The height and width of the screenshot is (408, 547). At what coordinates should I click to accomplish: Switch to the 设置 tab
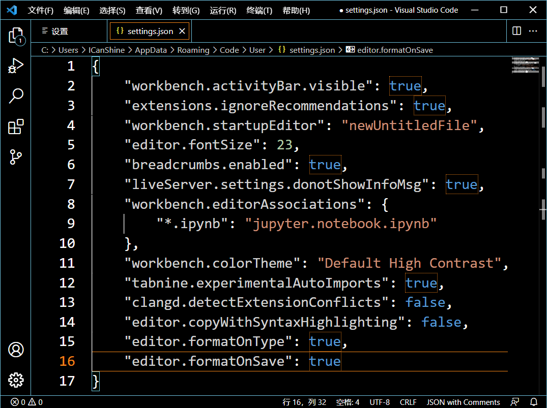[x=69, y=32]
